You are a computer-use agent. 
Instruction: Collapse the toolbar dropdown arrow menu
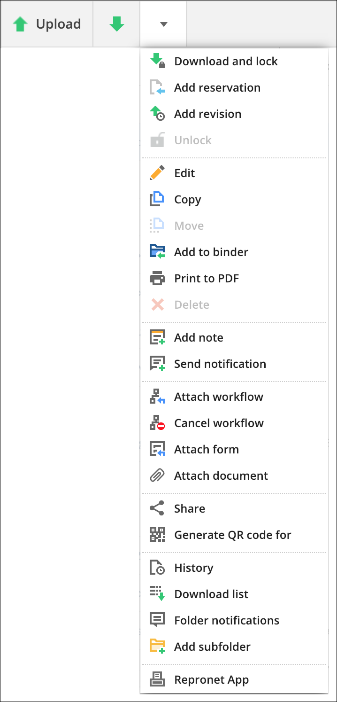click(x=163, y=24)
